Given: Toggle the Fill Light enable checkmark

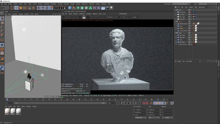Looking at the screenshot, I should 192,14.
